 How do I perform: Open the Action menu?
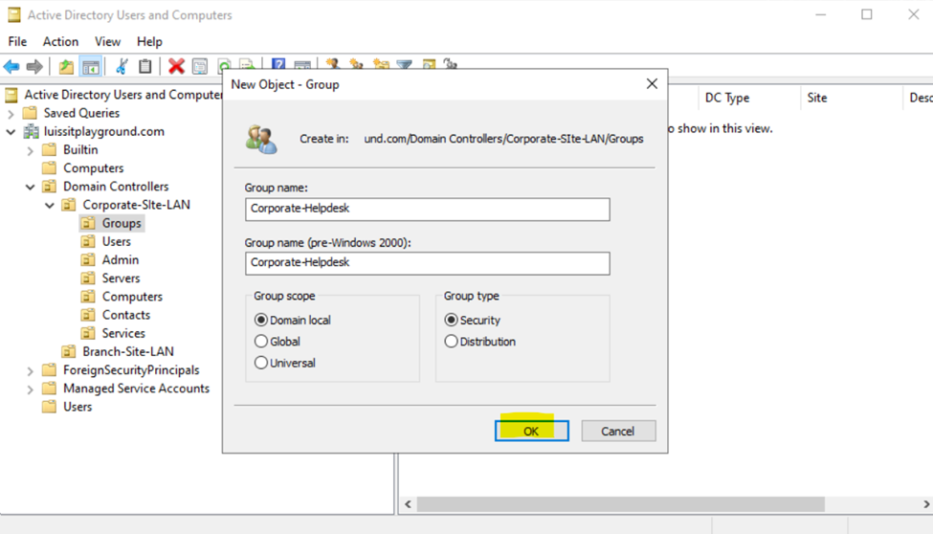click(60, 42)
